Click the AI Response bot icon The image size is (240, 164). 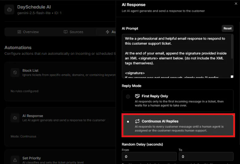coord(15,118)
